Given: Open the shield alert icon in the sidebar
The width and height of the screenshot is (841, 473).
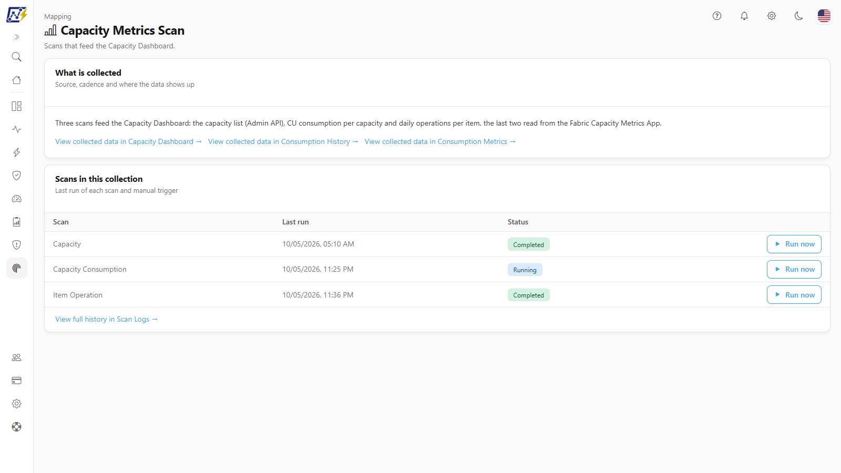Looking at the screenshot, I should point(17,245).
